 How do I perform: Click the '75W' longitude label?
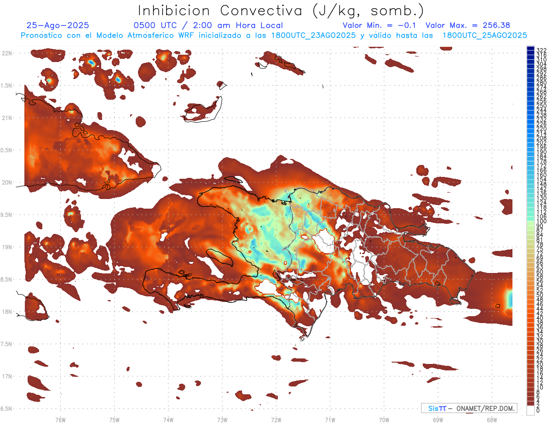click(x=115, y=420)
